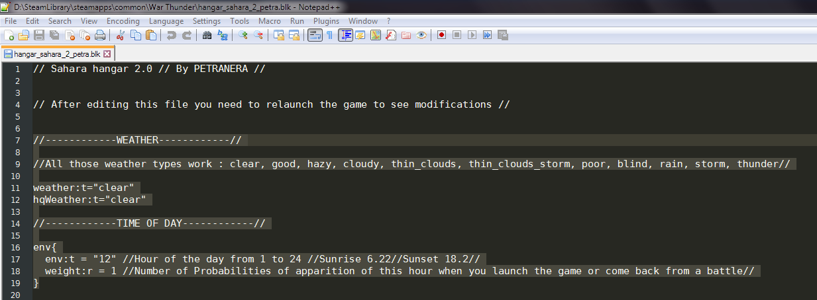The height and width of the screenshot is (300, 817).
Task: Run macro multiple times icon
Action: (488, 35)
